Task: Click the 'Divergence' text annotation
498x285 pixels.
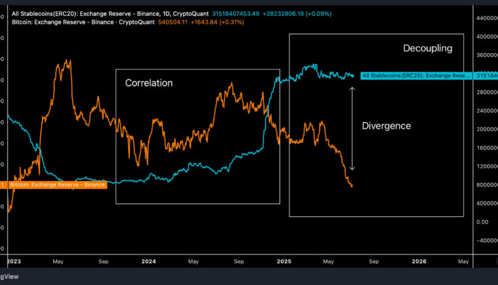Action: [386, 126]
